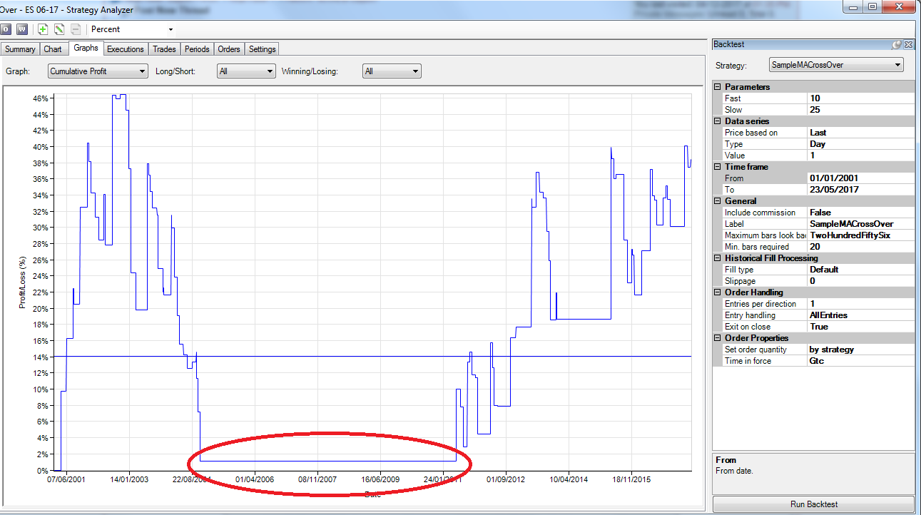The height and width of the screenshot is (515, 921).
Task: Collapse the Order Handling section
Action: point(718,292)
